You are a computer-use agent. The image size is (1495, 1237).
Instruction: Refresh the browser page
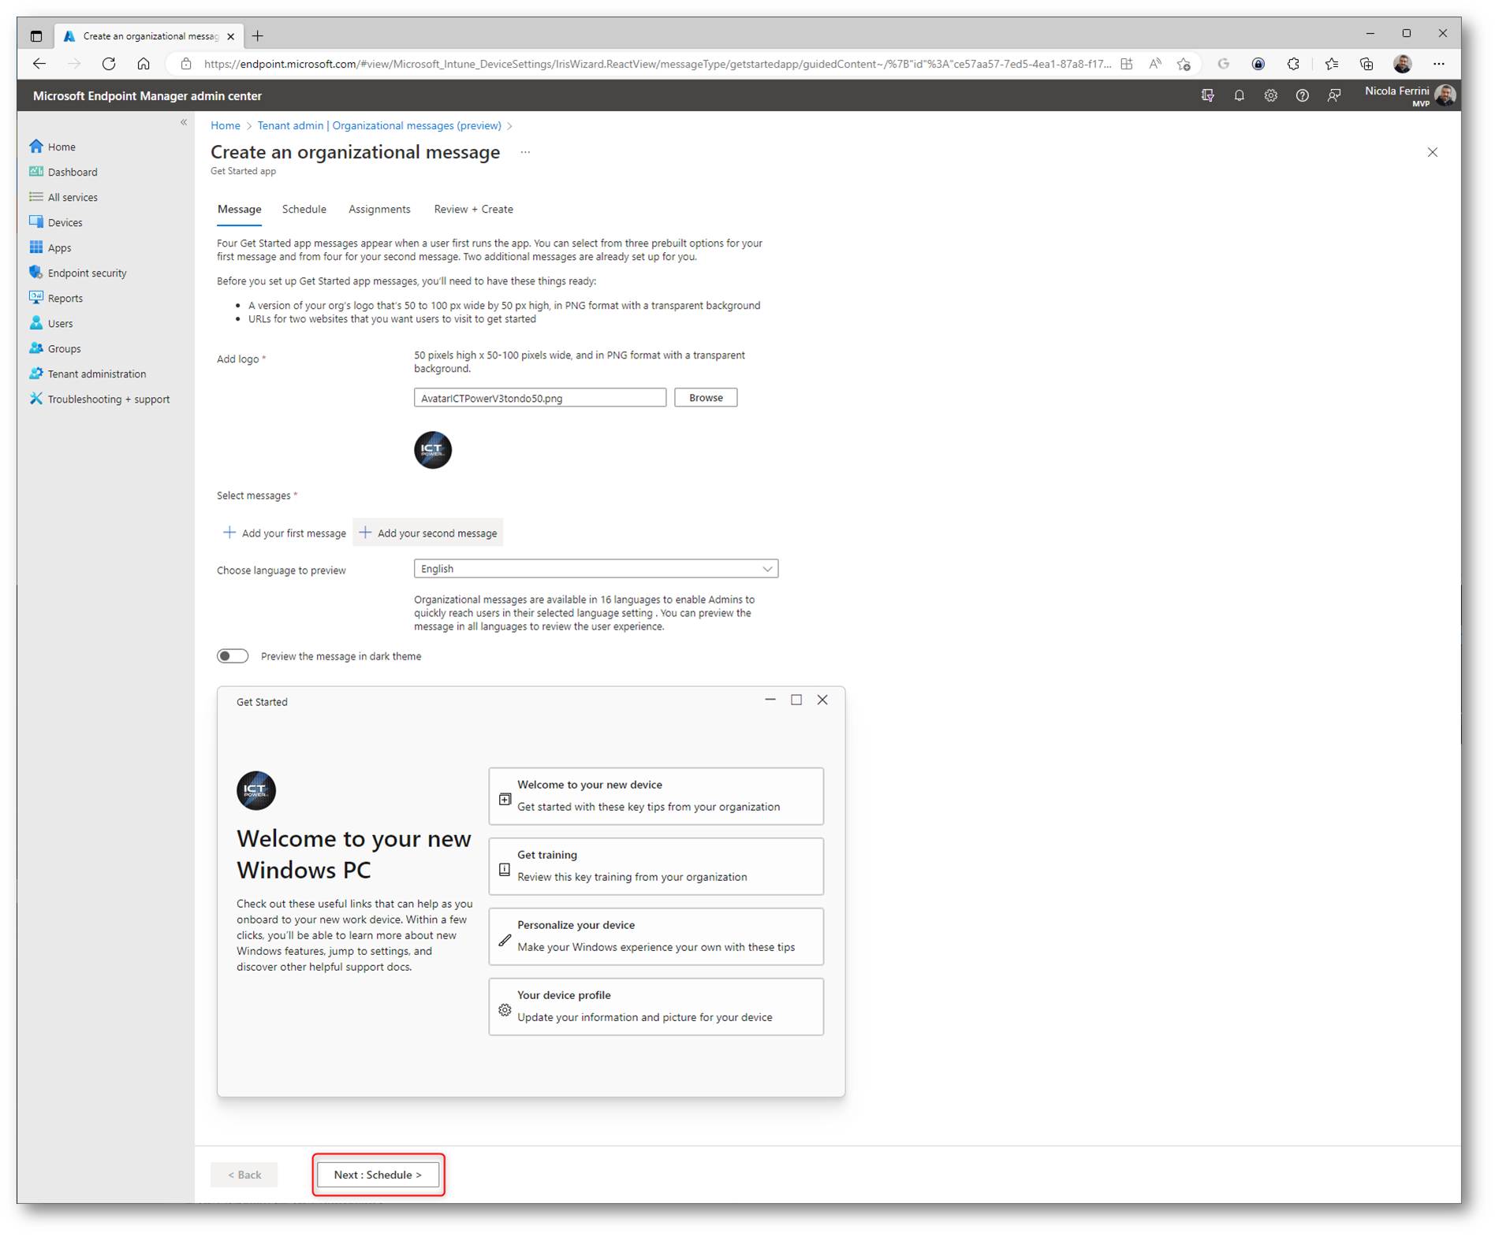click(x=109, y=64)
